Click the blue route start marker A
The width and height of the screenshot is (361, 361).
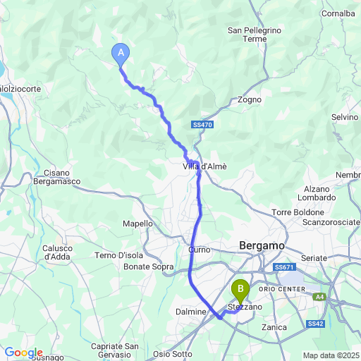121,55
